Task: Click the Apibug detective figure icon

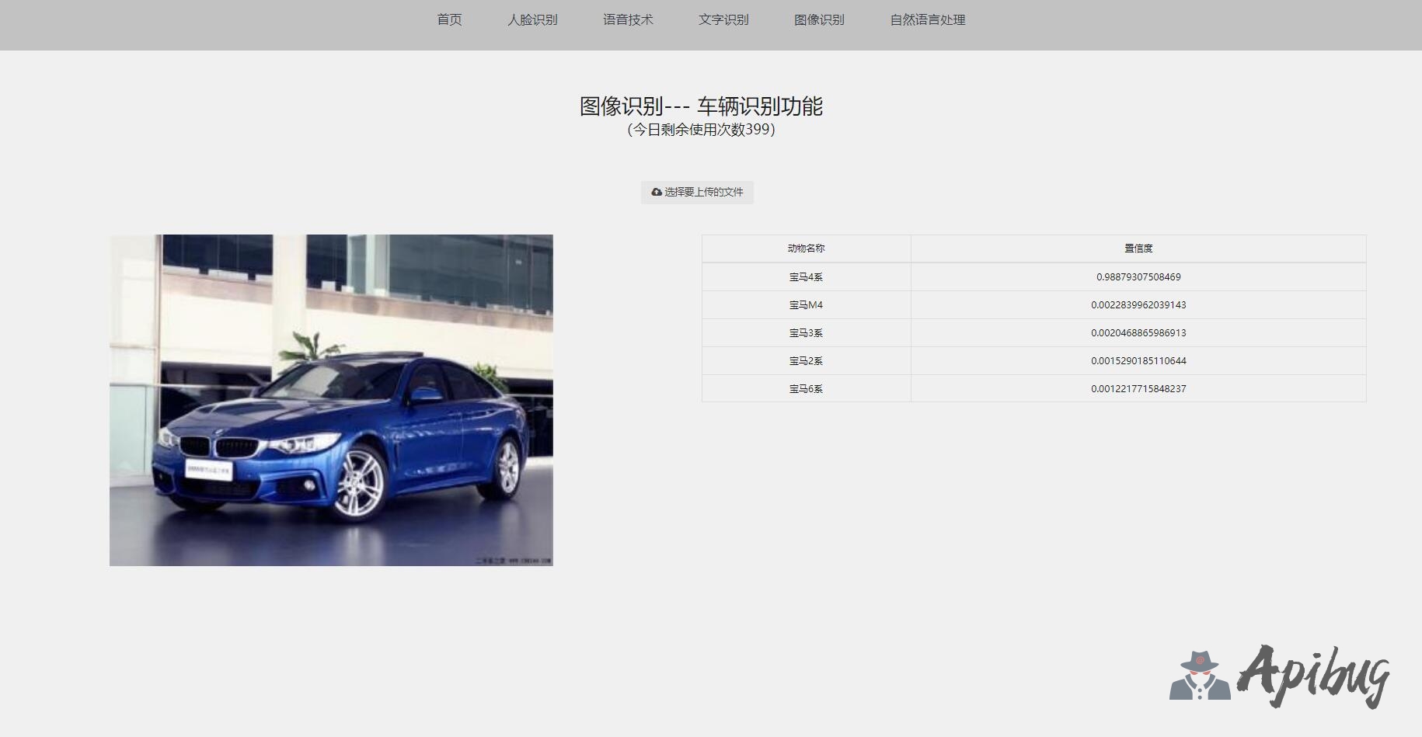Action: coord(1200,676)
